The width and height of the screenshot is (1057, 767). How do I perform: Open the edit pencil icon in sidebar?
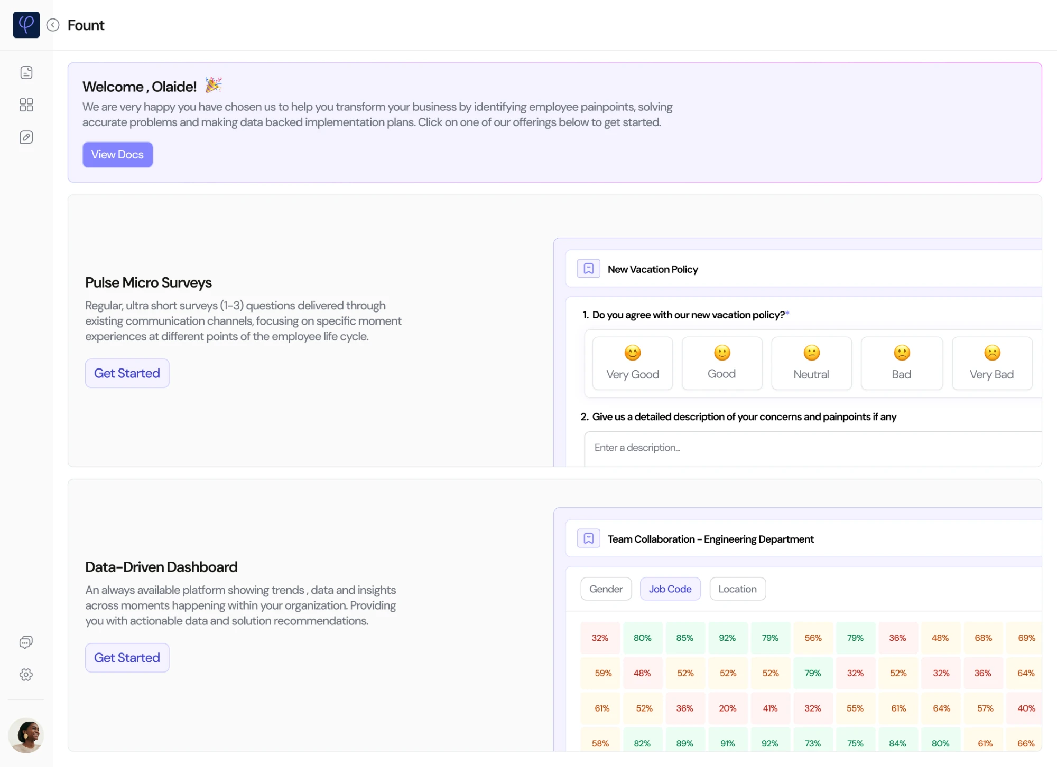26,137
